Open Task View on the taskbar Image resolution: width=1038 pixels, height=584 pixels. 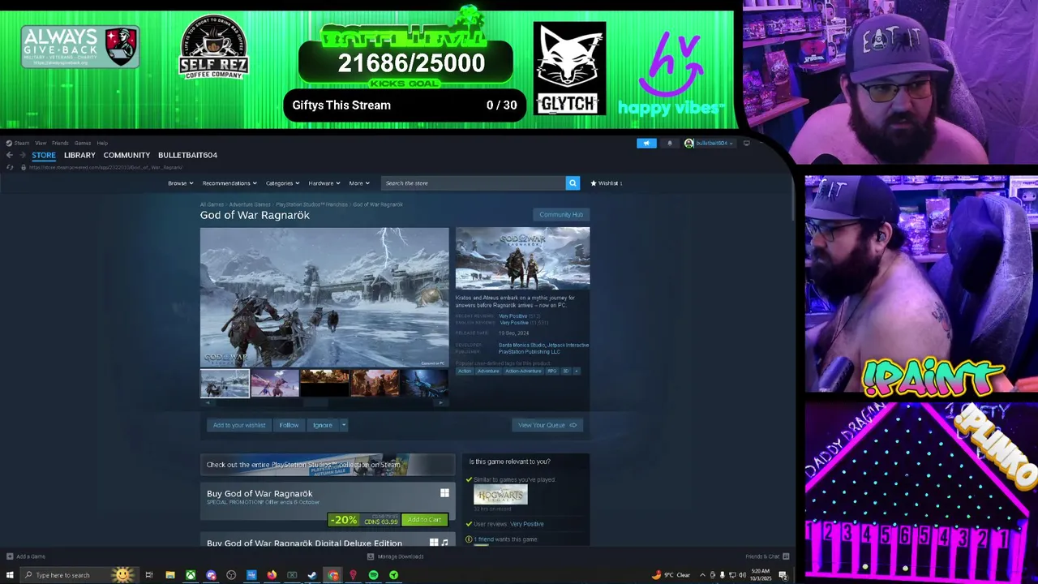(148, 575)
